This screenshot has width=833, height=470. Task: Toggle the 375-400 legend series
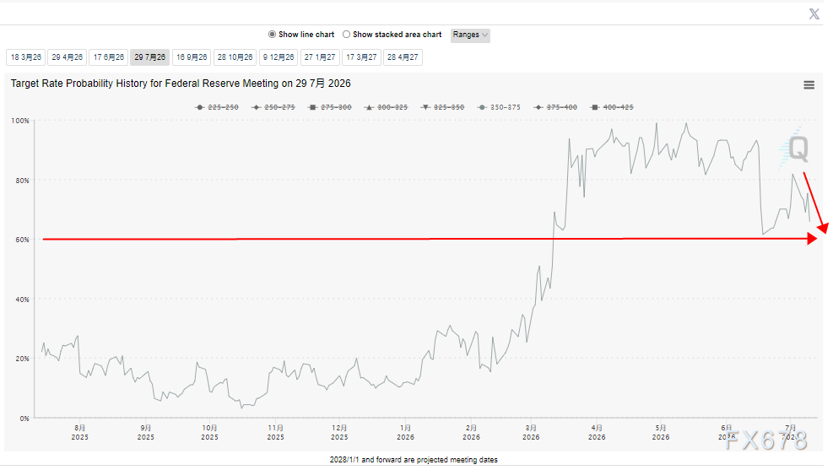click(x=555, y=107)
